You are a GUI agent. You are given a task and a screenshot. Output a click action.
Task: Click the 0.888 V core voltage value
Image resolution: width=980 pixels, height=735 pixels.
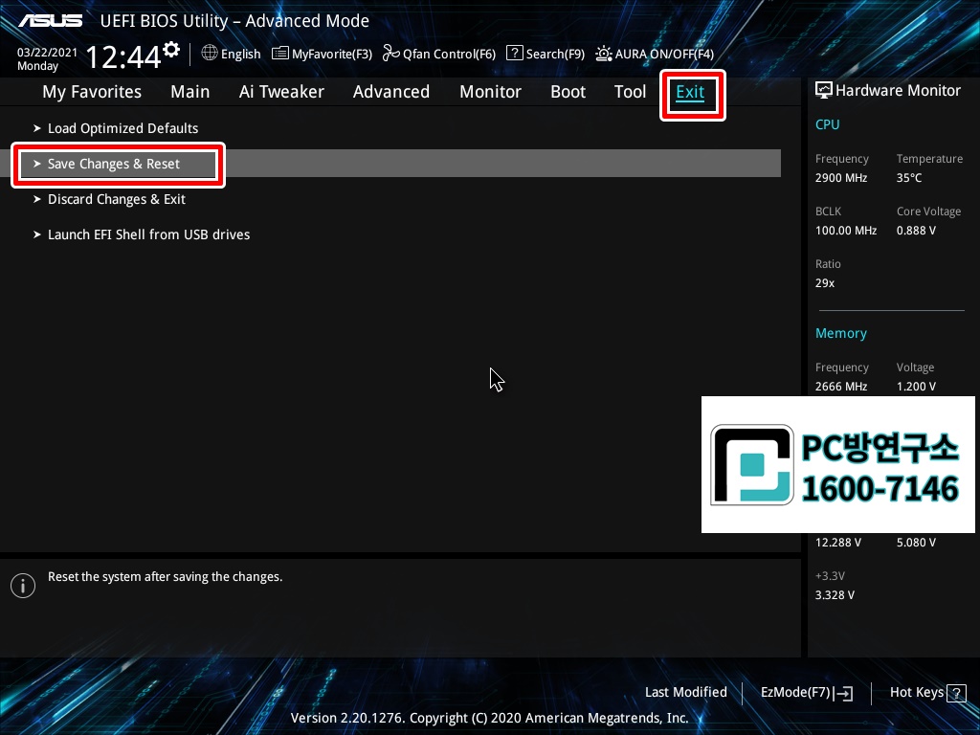coord(916,231)
